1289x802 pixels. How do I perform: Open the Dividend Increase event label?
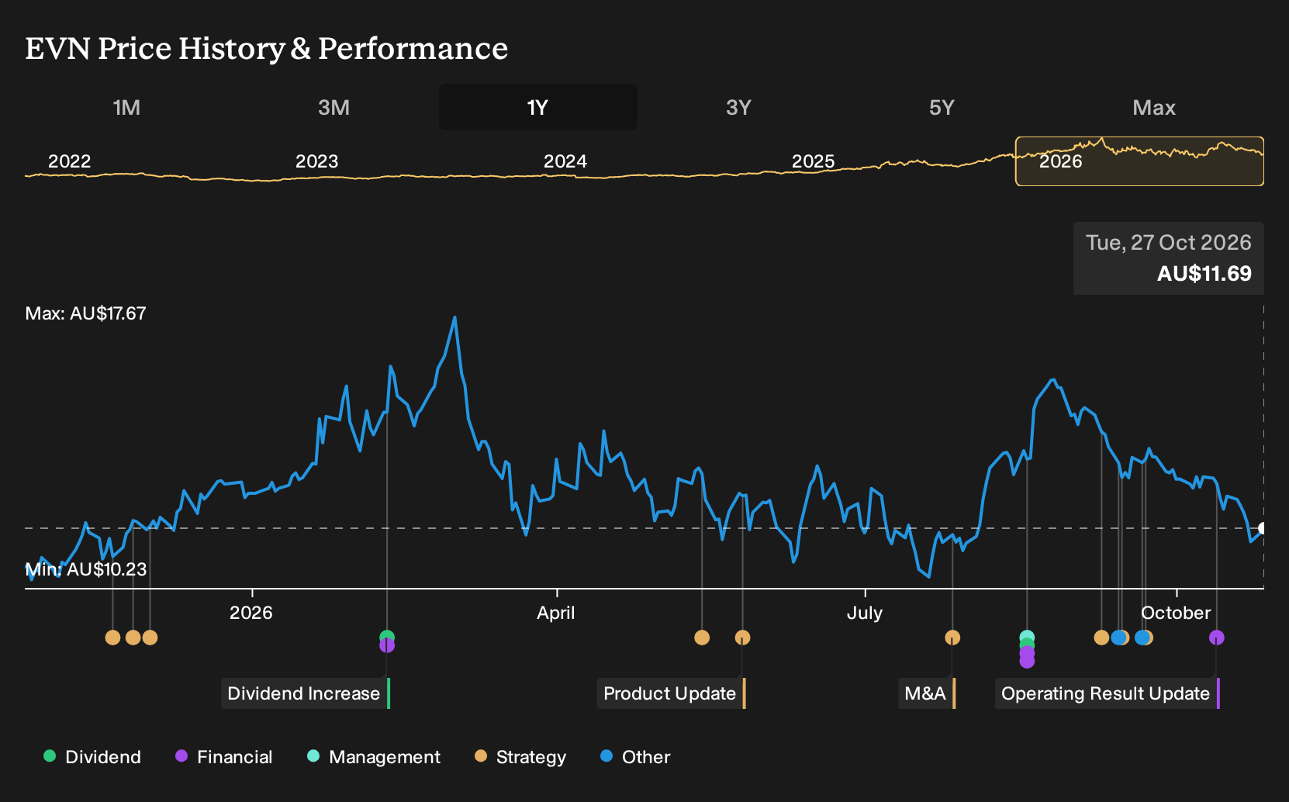coord(306,693)
